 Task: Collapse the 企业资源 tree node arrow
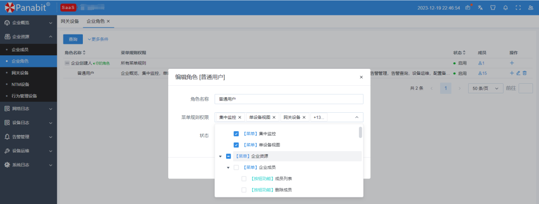point(221,157)
